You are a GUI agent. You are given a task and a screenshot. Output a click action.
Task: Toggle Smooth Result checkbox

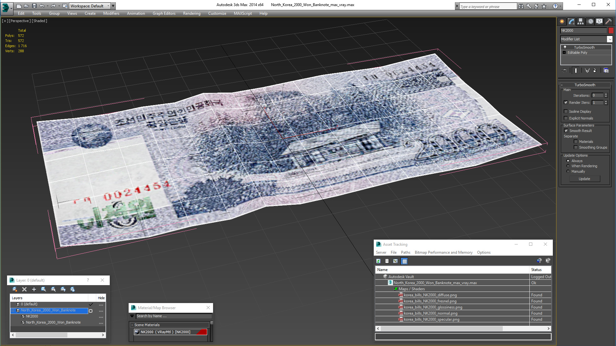click(566, 131)
